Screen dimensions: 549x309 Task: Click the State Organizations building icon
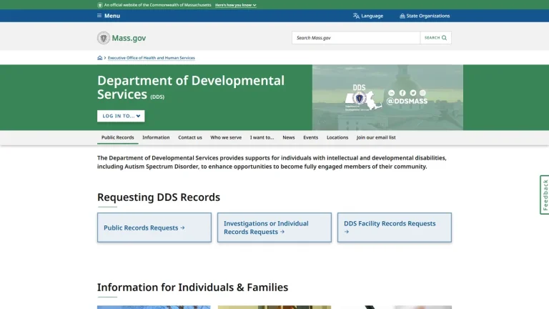[x=402, y=16]
